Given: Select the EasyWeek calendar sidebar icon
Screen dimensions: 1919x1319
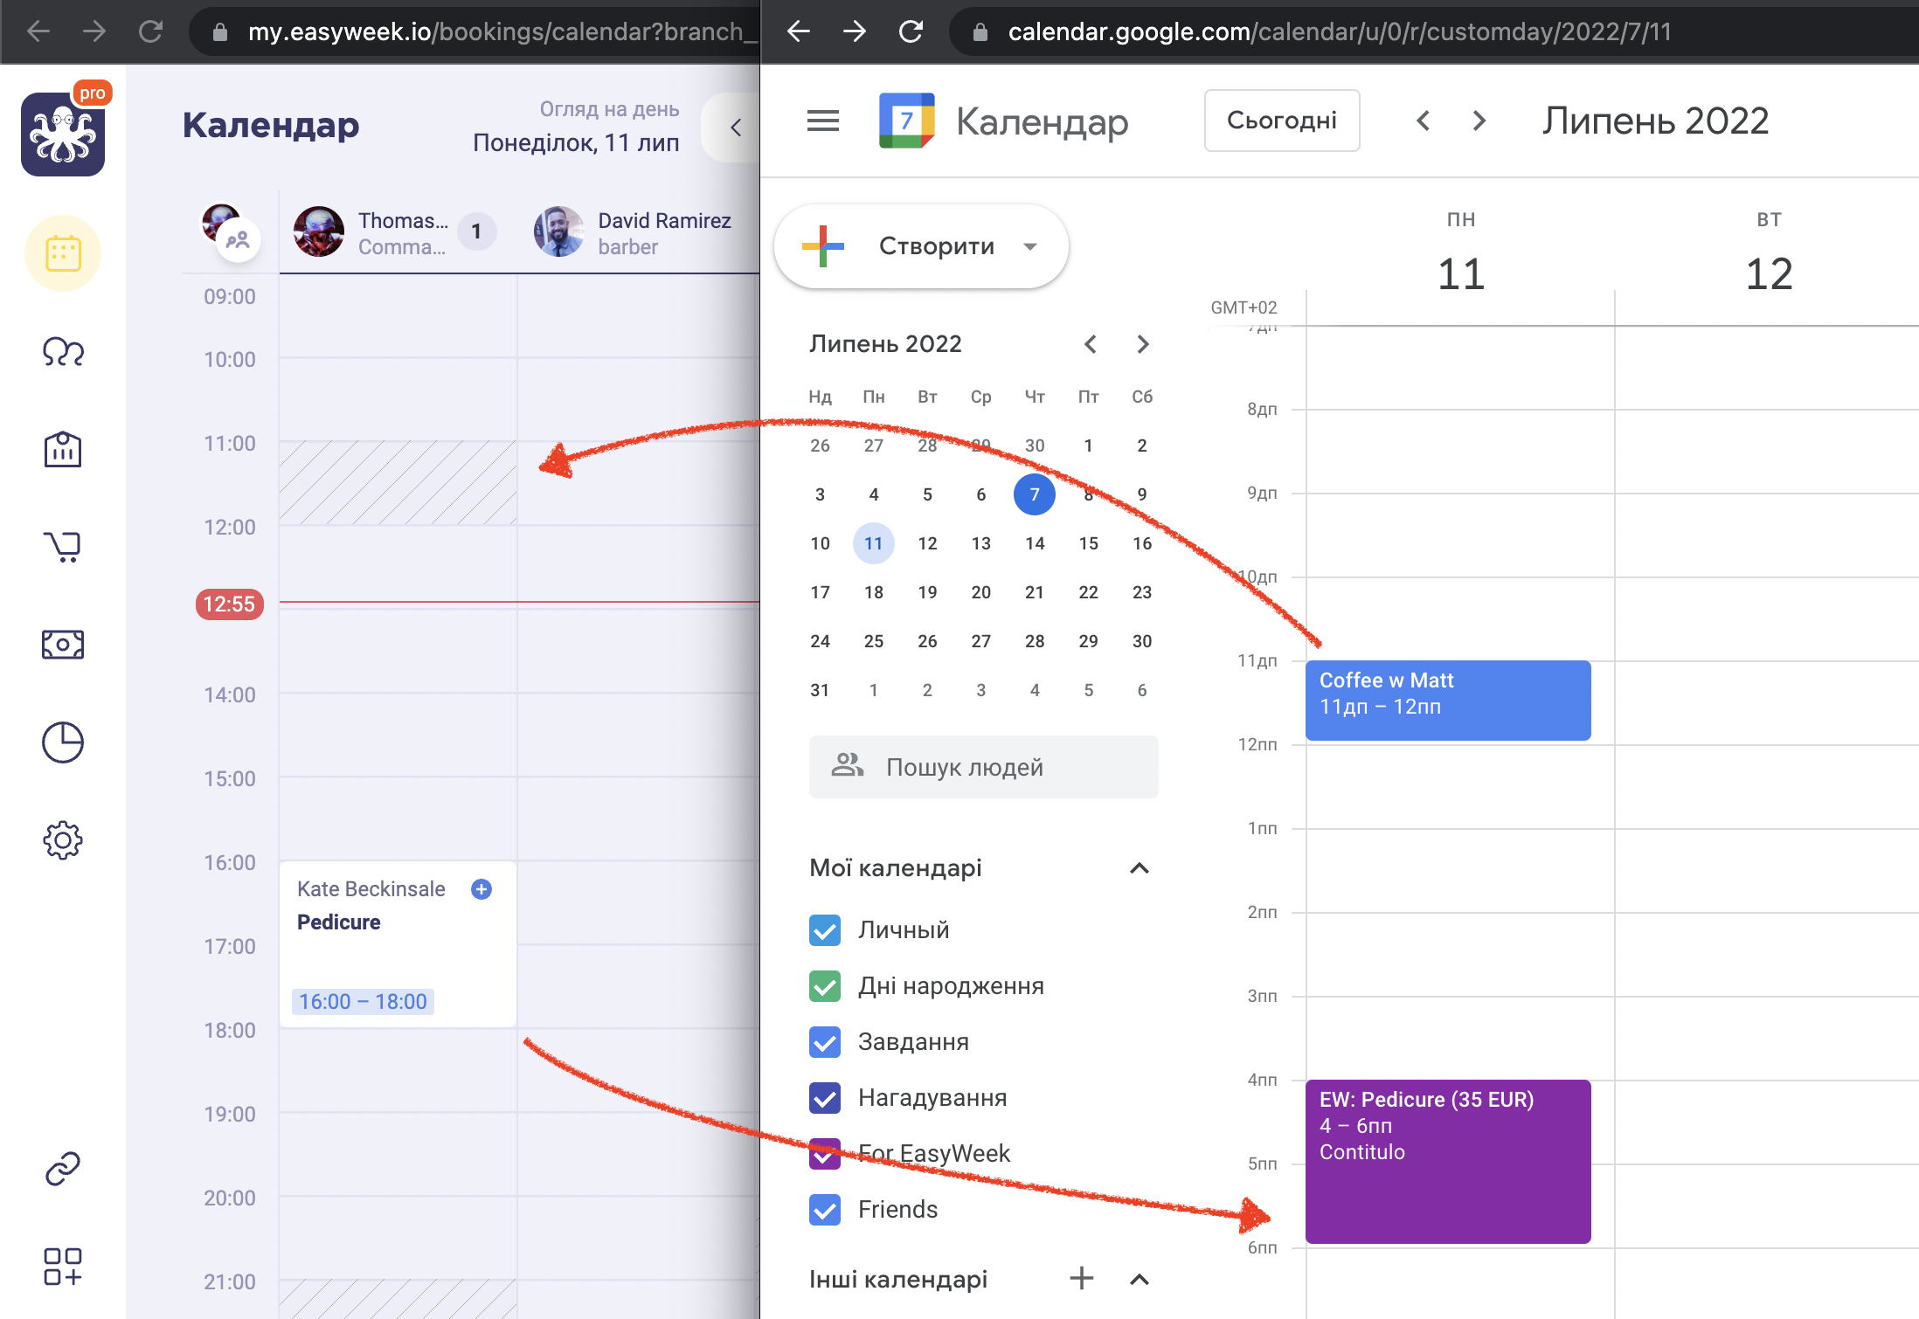Looking at the screenshot, I should 63,253.
